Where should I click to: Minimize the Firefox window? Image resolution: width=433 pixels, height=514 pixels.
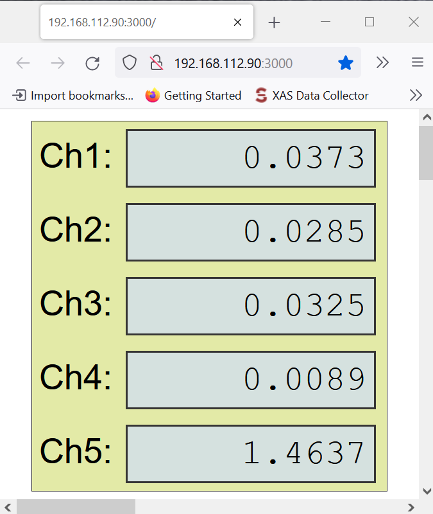pos(325,22)
